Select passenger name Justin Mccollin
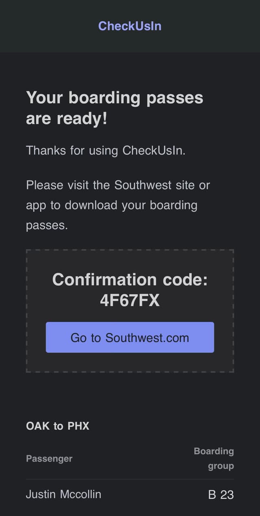The image size is (260, 516). pos(64,494)
